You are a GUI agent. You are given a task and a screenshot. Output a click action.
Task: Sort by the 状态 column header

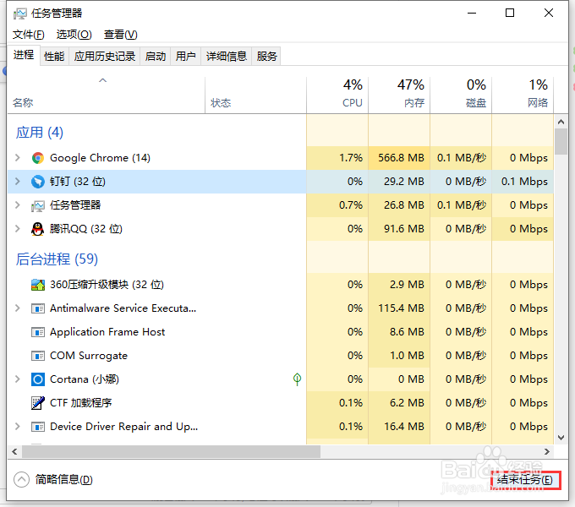pyautogui.click(x=255, y=95)
